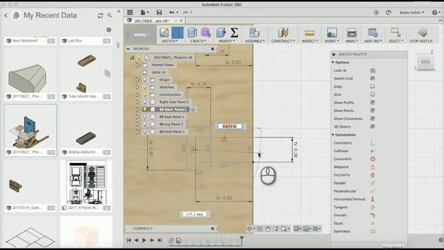Toggle the Snap checkbox
444x250 pixels.
tap(373, 86)
